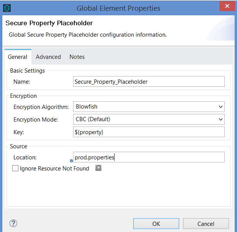Click the Mule application icon in title bar
This screenshot has height=232, width=237.
[7, 8]
